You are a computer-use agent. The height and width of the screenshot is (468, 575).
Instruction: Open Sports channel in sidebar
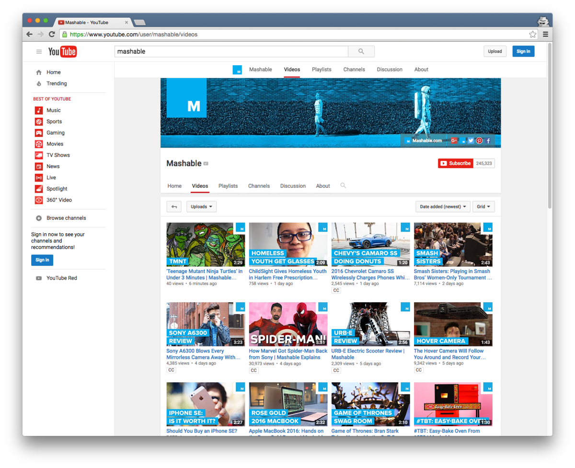click(54, 122)
